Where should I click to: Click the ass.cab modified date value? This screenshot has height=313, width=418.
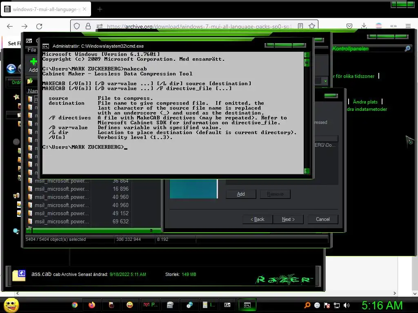[128, 274]
